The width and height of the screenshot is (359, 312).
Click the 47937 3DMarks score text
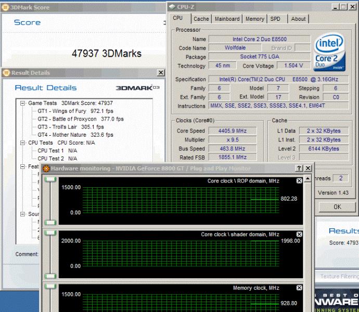[x=107, y=54]
